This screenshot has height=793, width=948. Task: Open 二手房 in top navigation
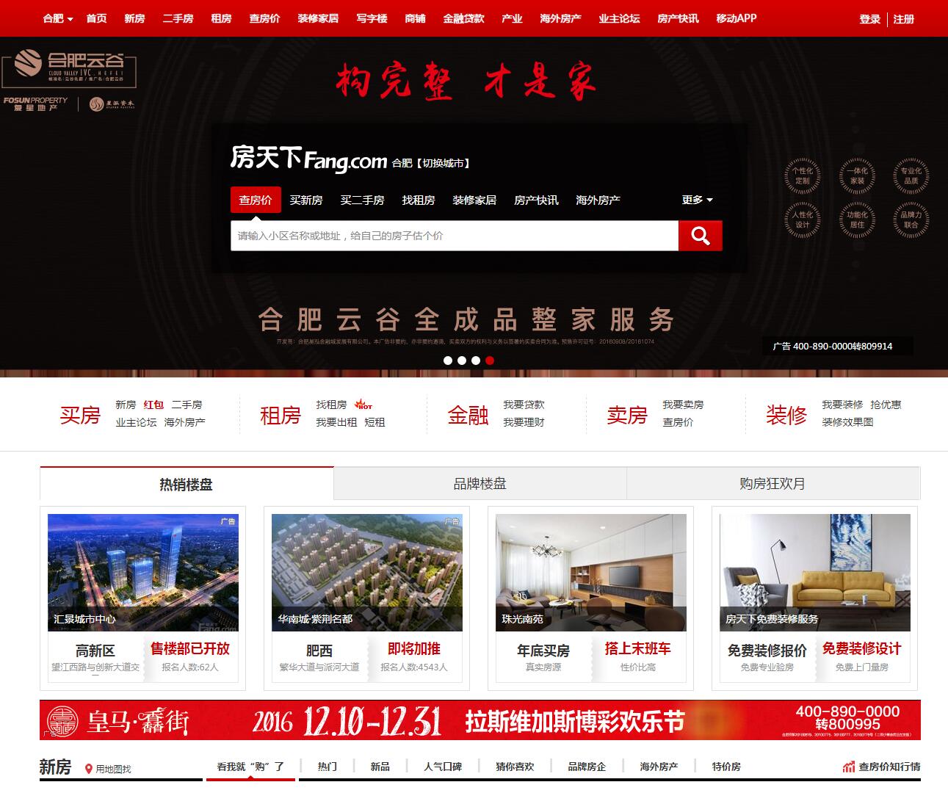pyautogui.click(x=178, y=18)
